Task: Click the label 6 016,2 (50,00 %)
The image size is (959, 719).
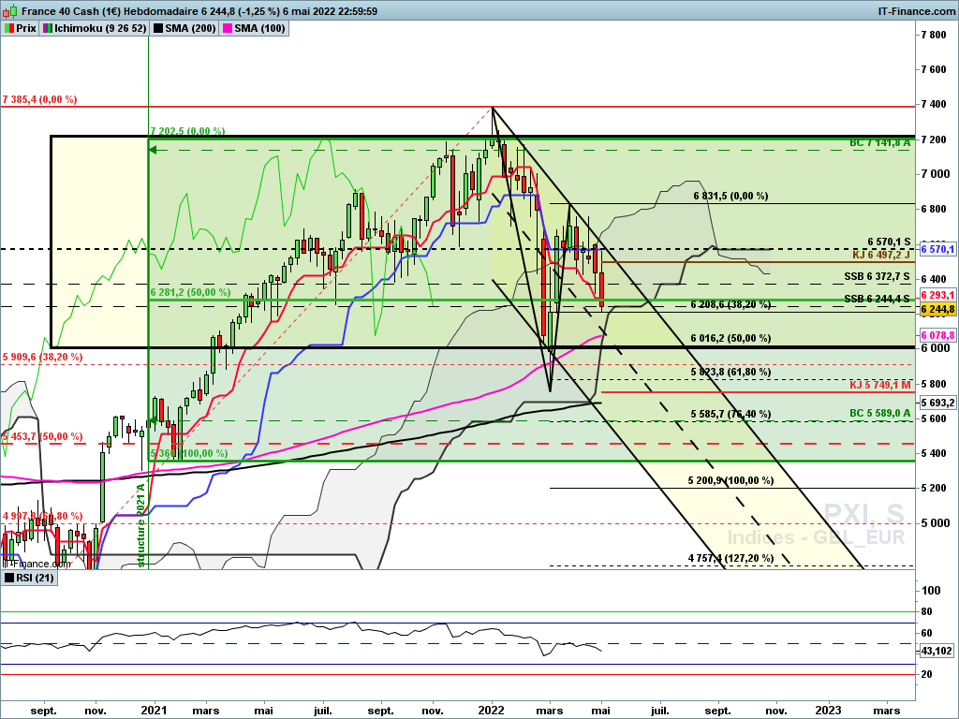Action: [730, 337]
